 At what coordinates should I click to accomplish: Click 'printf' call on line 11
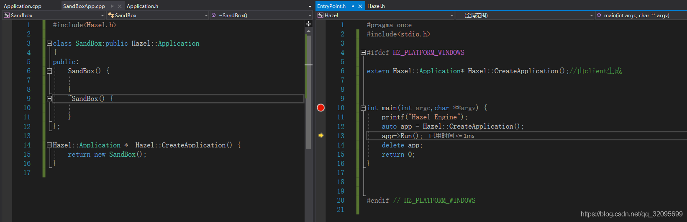393,117
